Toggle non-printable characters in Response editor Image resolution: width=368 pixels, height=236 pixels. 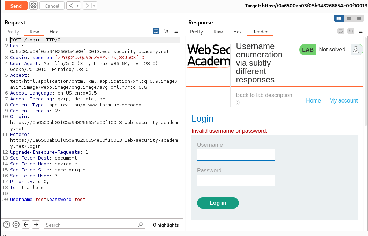(x=351, y=31)
